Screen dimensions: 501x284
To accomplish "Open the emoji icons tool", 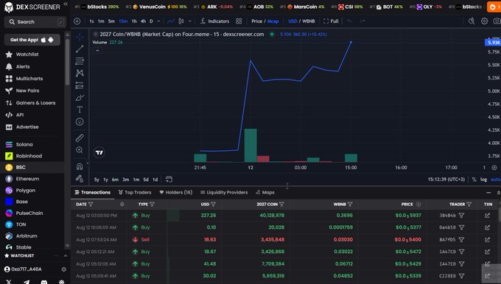I will click(80, 121).
